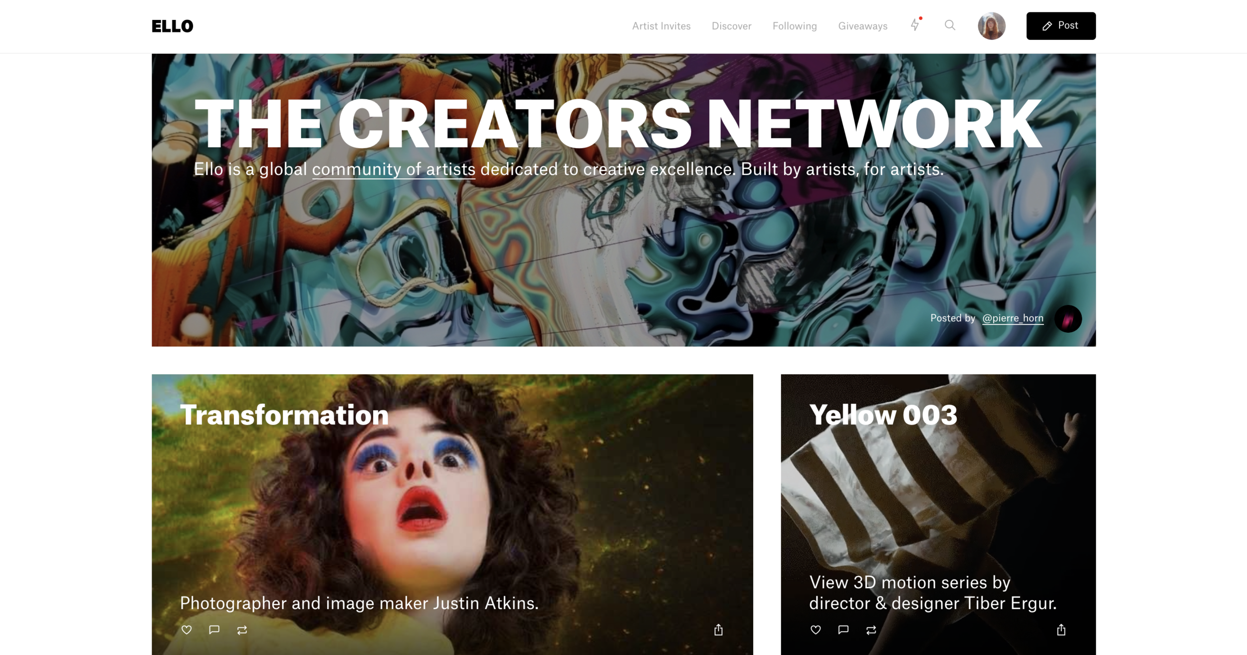Repost the Yellow 003 post
Image resolution: width=1247 pixels, height=655 pixels.
tap(871, 630)
